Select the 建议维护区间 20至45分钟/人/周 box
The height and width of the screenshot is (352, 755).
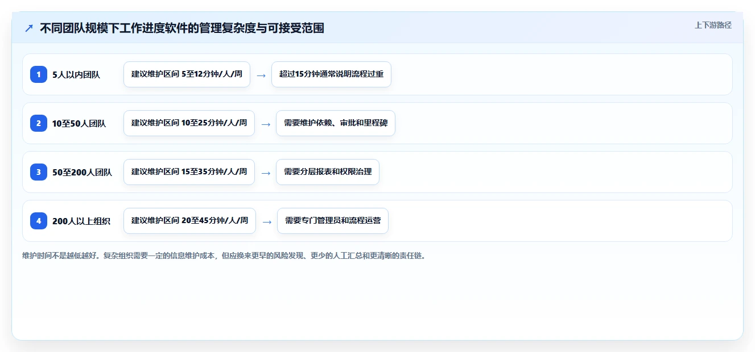[x=189, y=221]
